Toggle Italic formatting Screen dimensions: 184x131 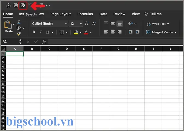tap(41, 32)
